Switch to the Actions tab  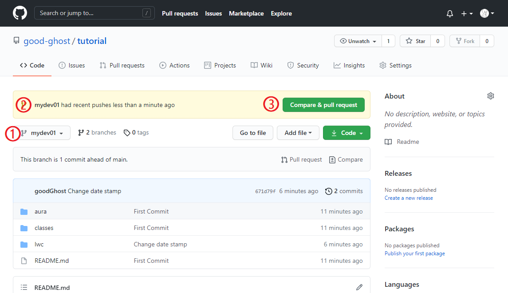click(x=174, y=65)
